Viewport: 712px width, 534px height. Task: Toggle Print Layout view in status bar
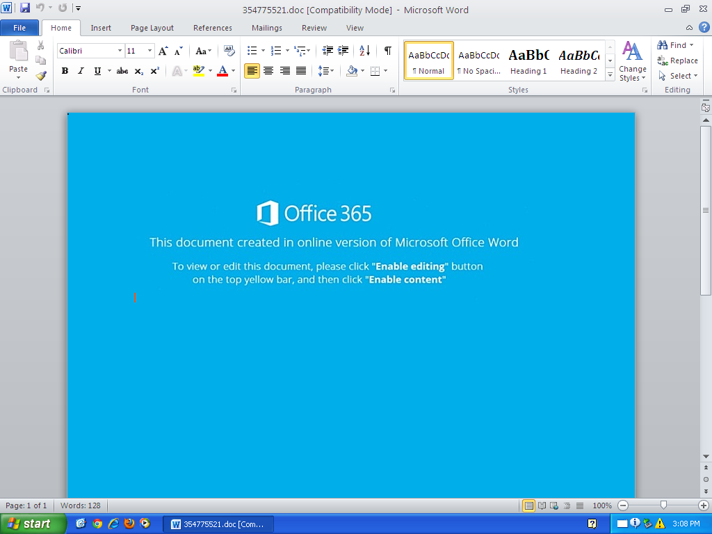click(528, 505)
